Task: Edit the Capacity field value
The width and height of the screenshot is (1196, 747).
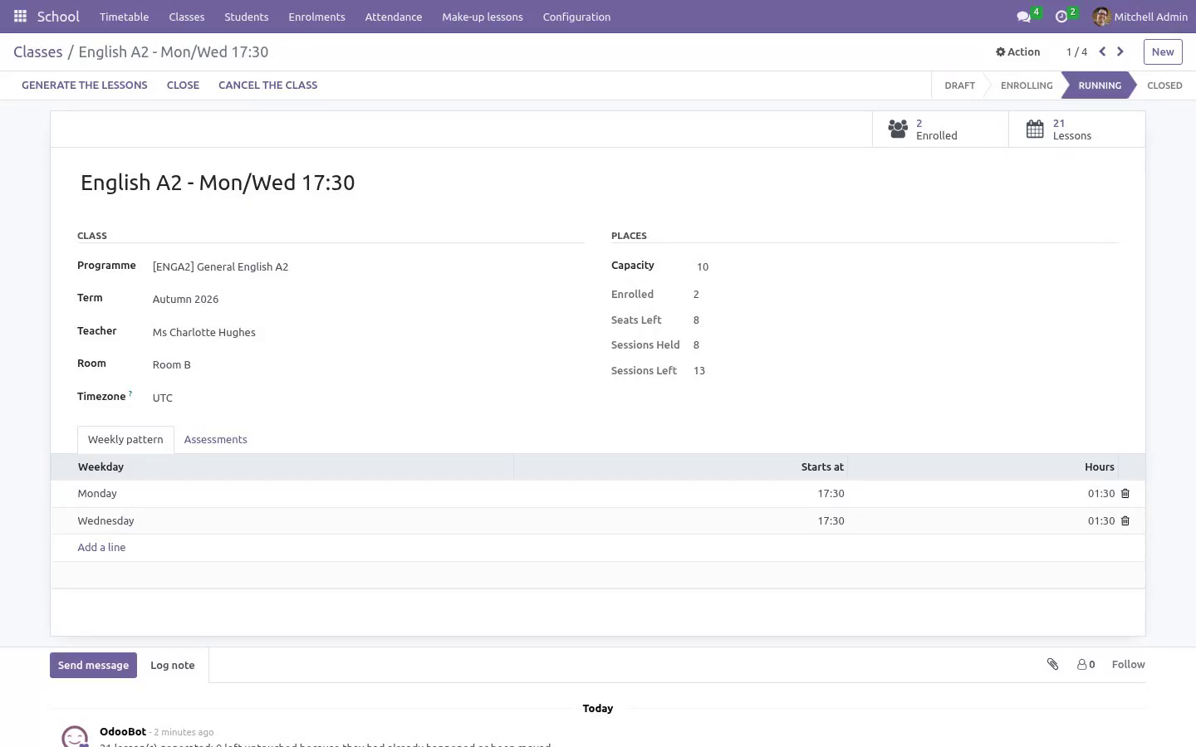Action: tap(905, 266)
